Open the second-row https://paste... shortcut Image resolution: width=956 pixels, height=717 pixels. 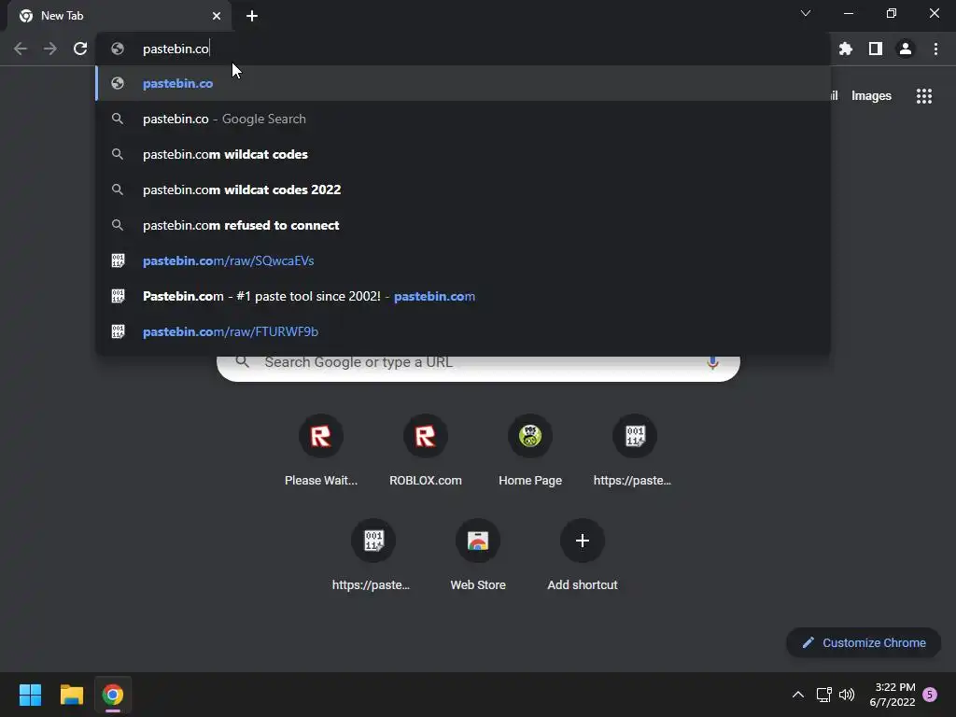(373, 555)
